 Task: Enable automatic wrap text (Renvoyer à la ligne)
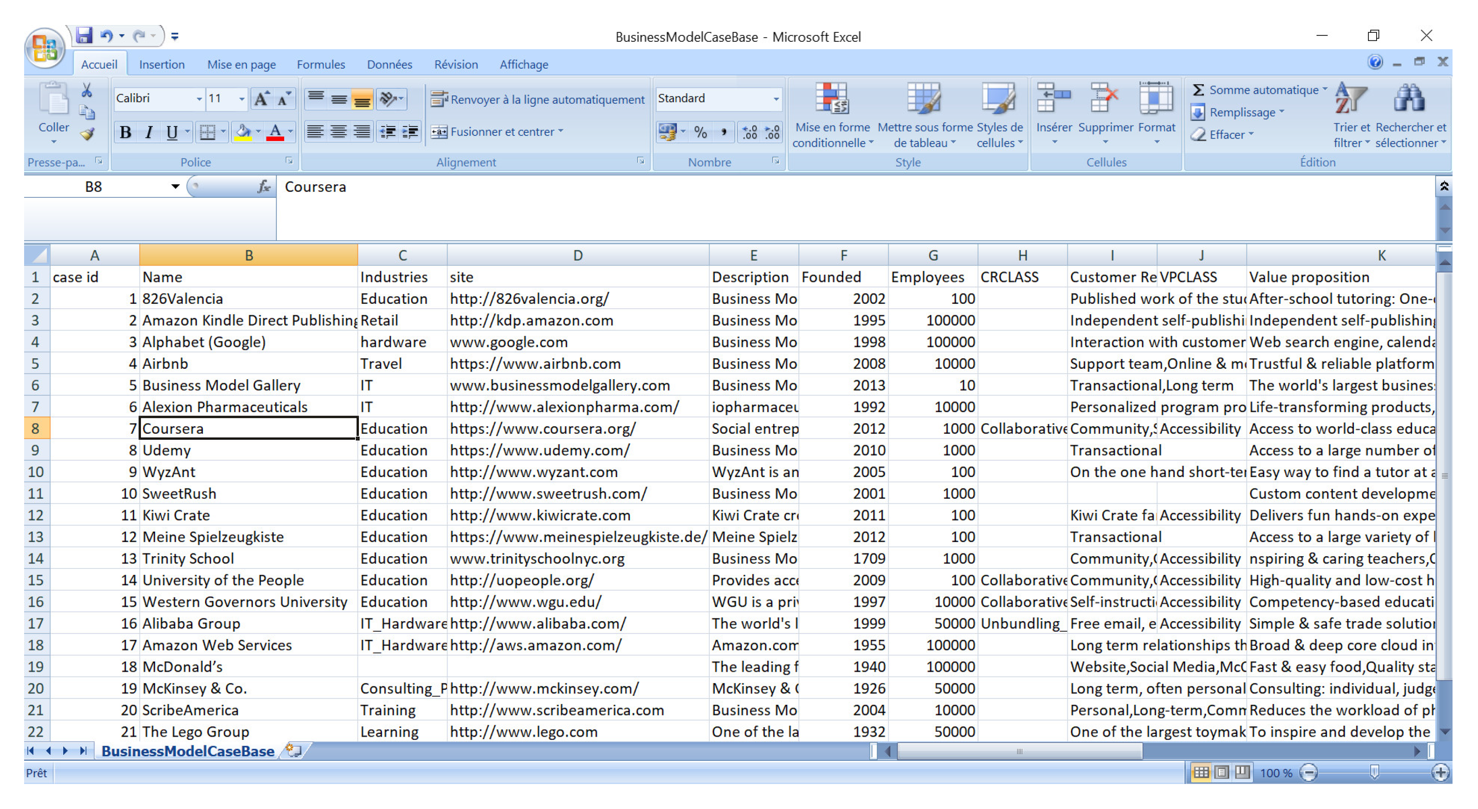[x=538, y=99]
